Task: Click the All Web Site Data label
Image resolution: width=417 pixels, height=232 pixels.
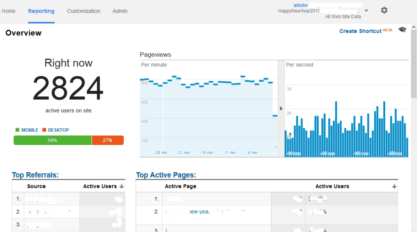Action: pyautogui.click(x=343, y=16)
